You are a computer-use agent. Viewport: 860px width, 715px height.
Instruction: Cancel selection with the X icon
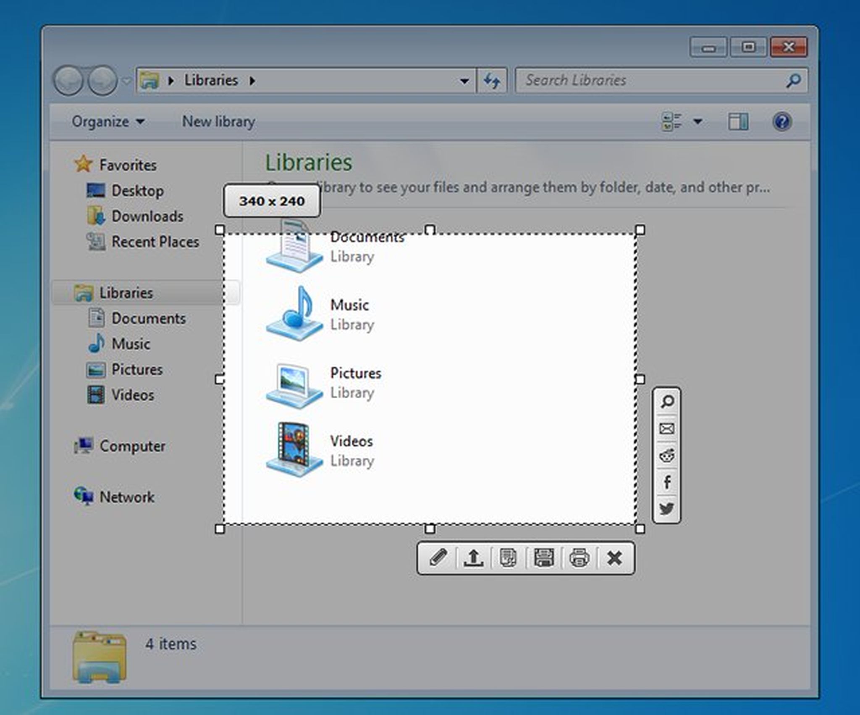(x=614, y=558)
